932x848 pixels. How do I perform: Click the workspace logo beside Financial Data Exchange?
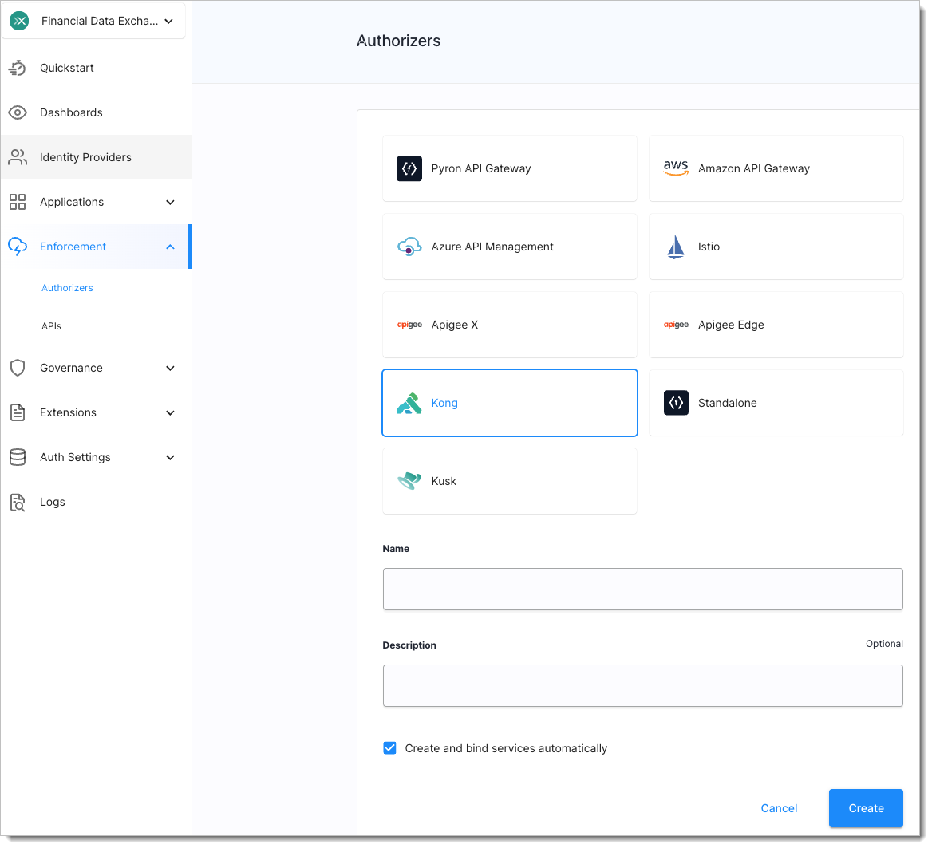20,21
